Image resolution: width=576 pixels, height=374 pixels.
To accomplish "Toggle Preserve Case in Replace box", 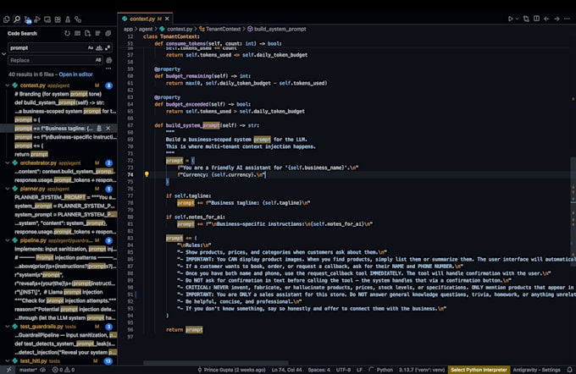I will [x=98, y=60].
